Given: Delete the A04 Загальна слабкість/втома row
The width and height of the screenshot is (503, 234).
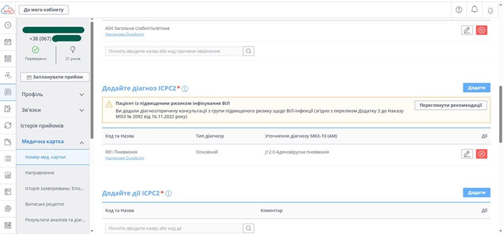Looking at the screenshot, I should (x=482, y=30).
